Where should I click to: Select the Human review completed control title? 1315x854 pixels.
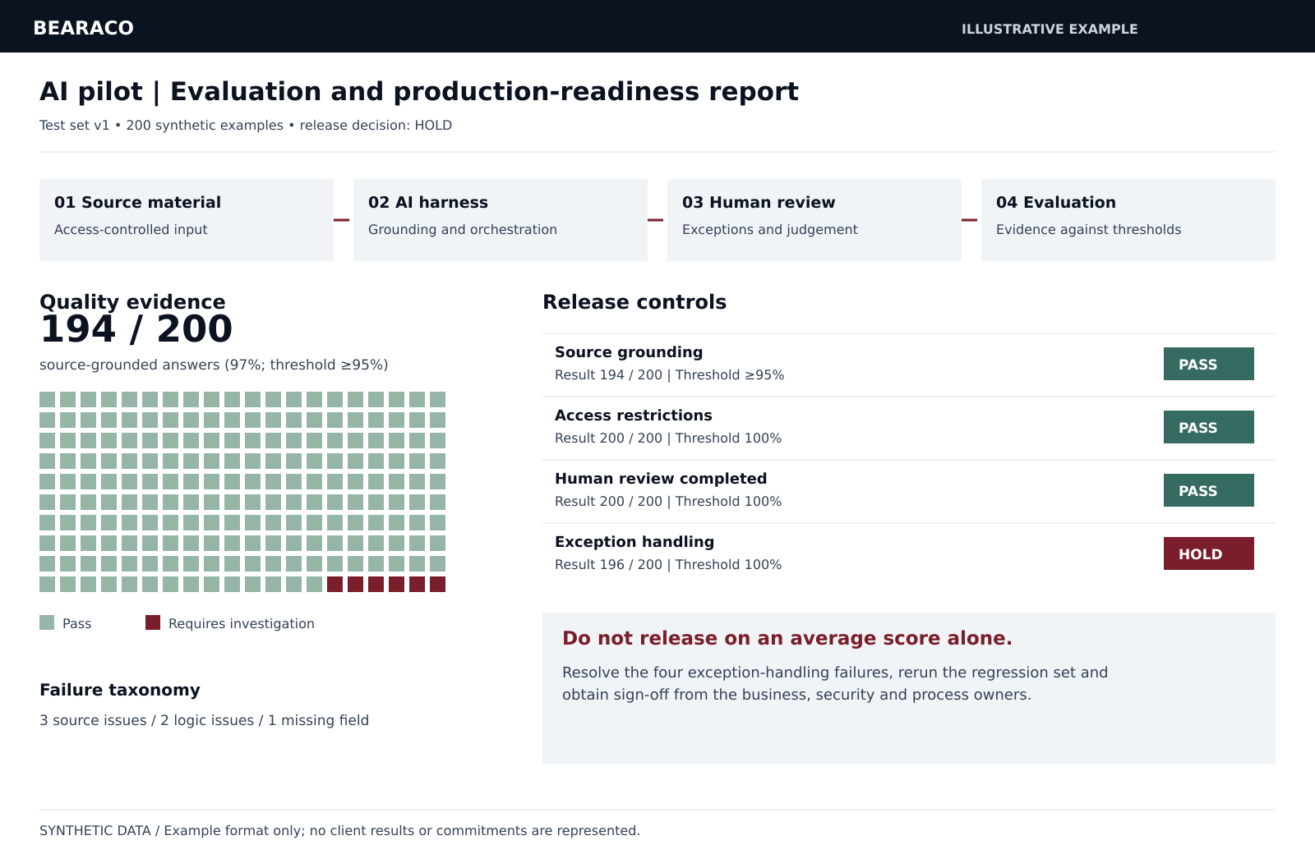point(661,479)
